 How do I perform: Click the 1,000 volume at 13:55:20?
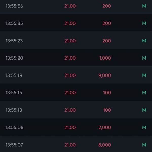(x=105, y=58)
